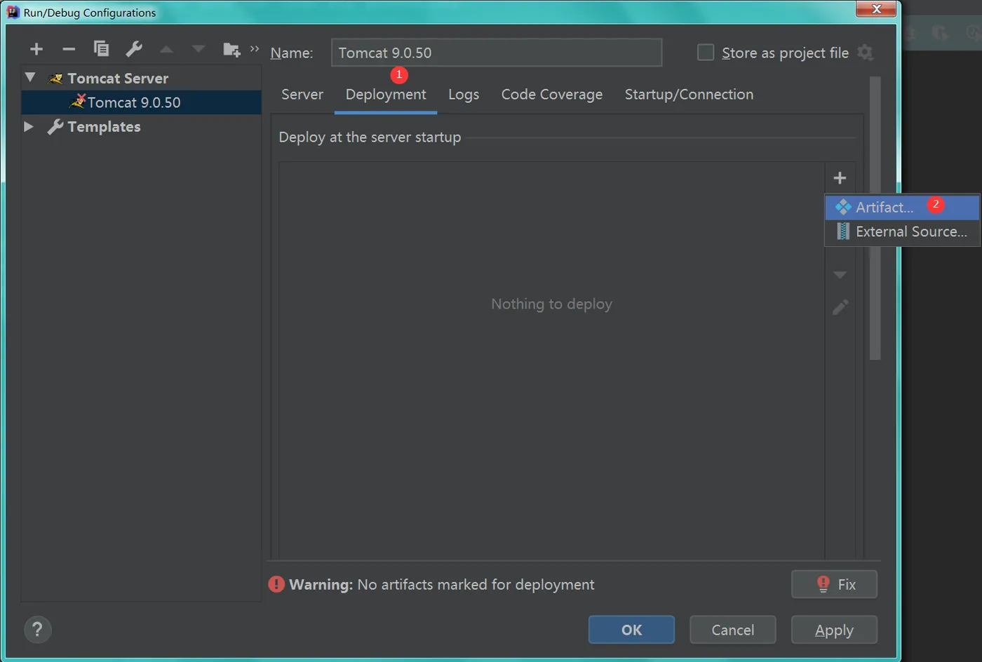This screenshot has height=662, width=982.
Task: Confirm with the OK button
Action: click(631, 630)
